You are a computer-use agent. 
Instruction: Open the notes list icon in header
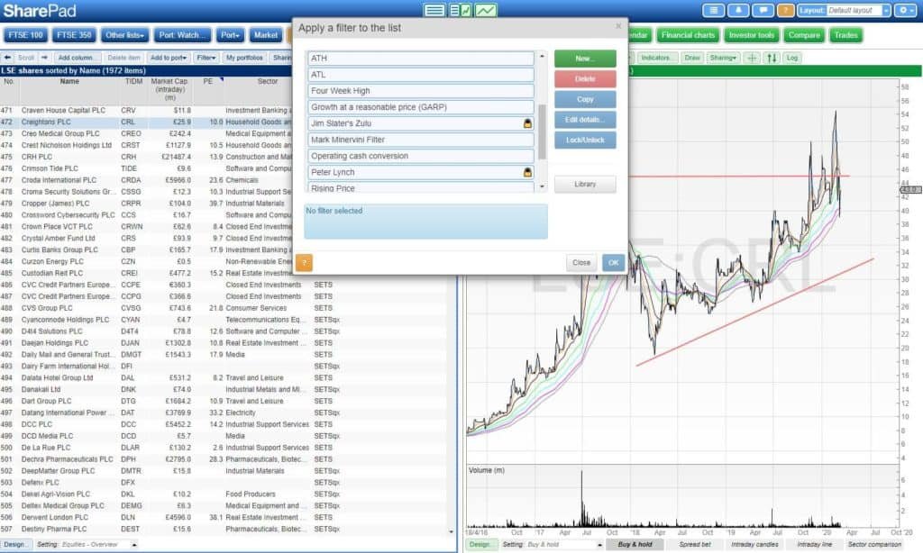[x=714, y=11]
